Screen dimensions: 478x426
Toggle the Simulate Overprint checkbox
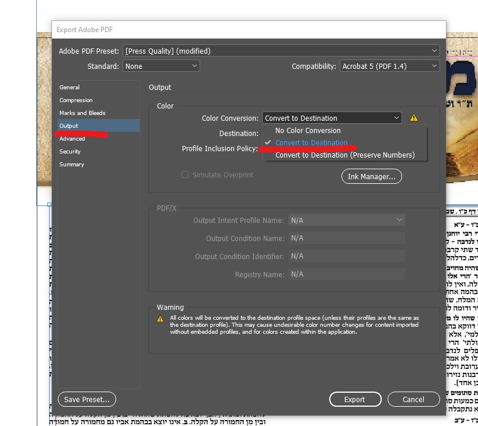point(185,174)
